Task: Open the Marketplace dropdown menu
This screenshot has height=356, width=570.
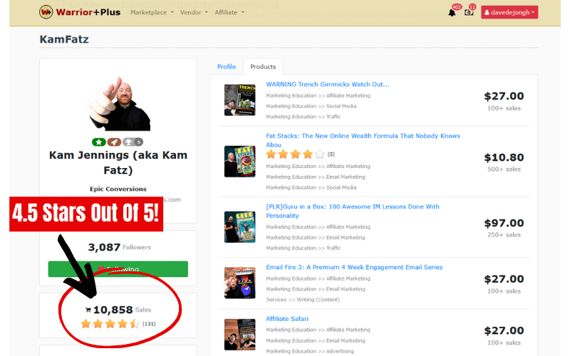Action: click(152, 12)
